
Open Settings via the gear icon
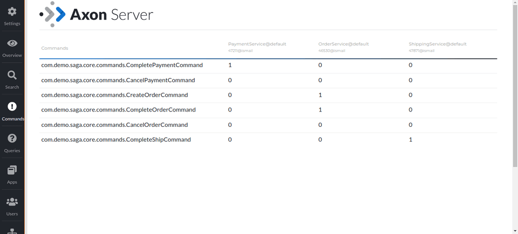(x=12, y=12)
